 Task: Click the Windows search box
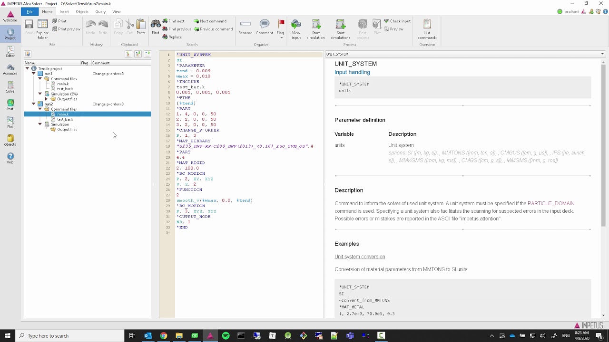(x=69, y=336)
